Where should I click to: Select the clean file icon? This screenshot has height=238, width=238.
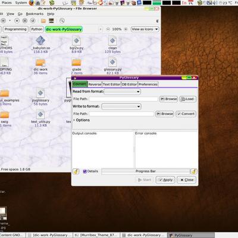(x=112, y=41)
